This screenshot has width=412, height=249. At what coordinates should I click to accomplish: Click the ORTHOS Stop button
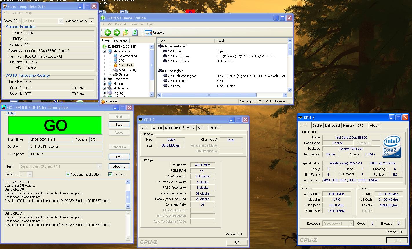(119, 124)
